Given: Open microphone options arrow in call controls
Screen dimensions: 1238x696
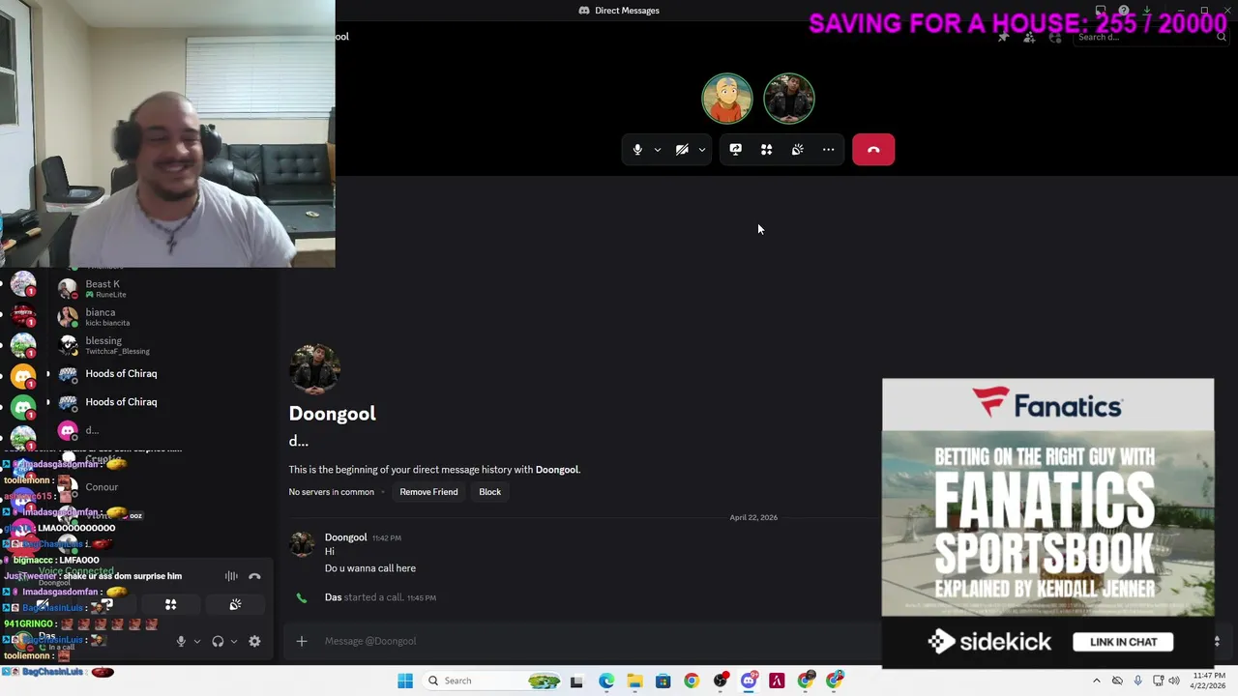Looking at the screenshot, I should tap(658, 150).
